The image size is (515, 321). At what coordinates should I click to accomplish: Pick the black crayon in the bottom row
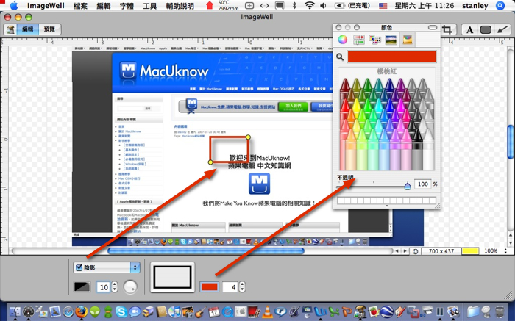[417, 149]
